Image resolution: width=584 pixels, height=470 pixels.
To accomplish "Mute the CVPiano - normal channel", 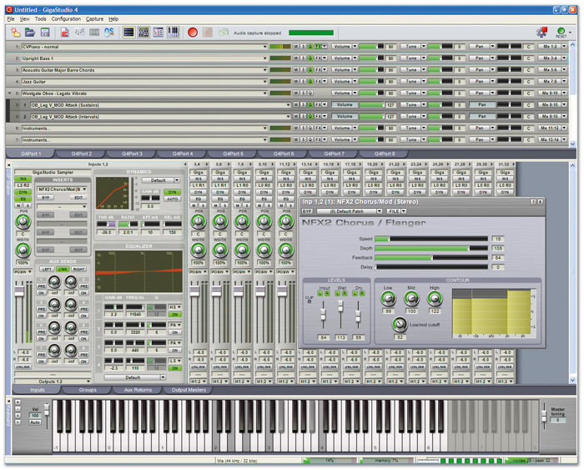I will [295, 47].
